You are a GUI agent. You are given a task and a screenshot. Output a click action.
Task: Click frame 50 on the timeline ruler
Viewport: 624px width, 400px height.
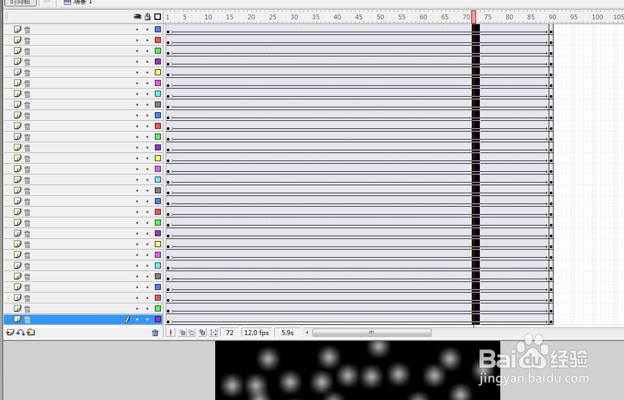coord(380,17)
